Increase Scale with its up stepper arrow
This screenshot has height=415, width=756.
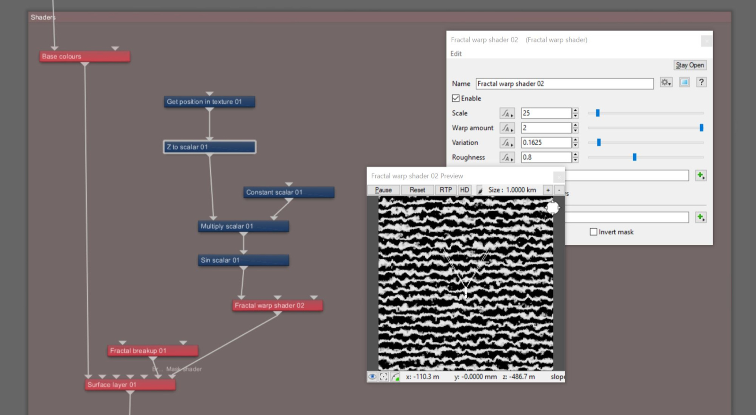[575, 110]
